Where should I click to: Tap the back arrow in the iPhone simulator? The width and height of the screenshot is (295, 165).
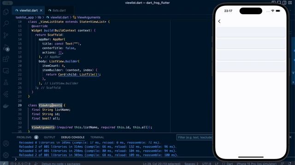point(219,21)
